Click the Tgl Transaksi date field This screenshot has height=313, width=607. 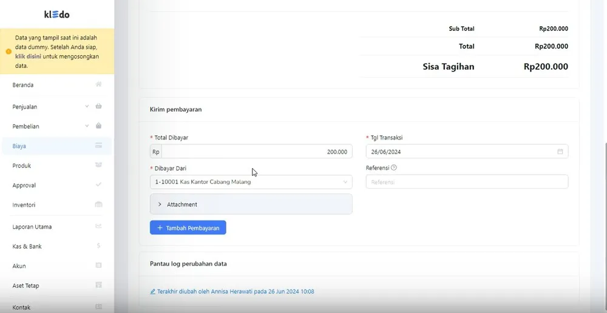pyautogui.click(x=467, y=152)
